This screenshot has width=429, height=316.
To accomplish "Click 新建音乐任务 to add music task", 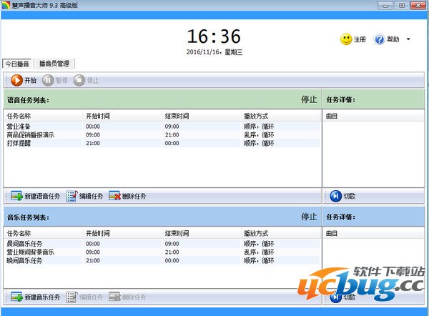I will click(36, 297).
